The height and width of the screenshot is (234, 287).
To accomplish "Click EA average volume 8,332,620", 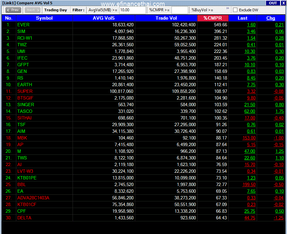I will (124, 191).
